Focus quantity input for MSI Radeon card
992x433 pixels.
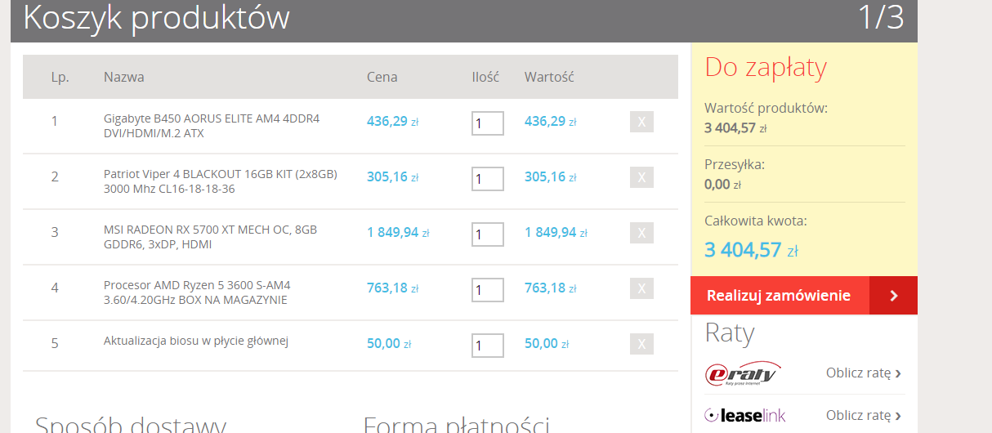pos(487,234)
